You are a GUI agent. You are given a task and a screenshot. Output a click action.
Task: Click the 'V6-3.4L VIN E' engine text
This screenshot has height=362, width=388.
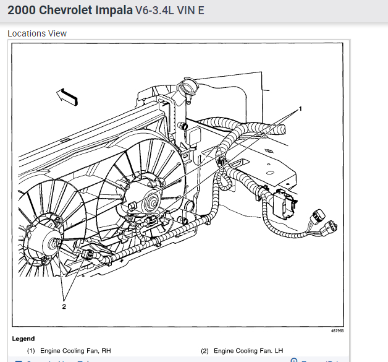170,11
